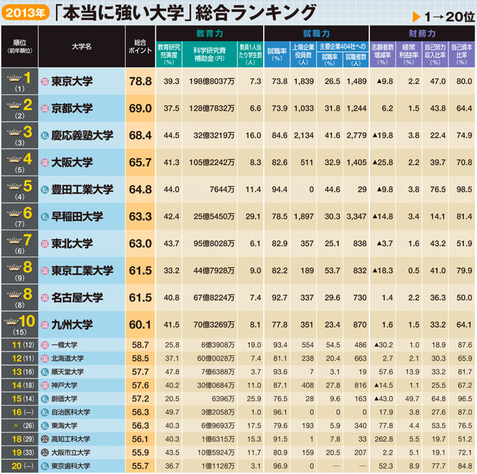Viewport: 477px width, 474px height.
Task: Click the 2013年 orange badge
Action: [x=25, y=13]
